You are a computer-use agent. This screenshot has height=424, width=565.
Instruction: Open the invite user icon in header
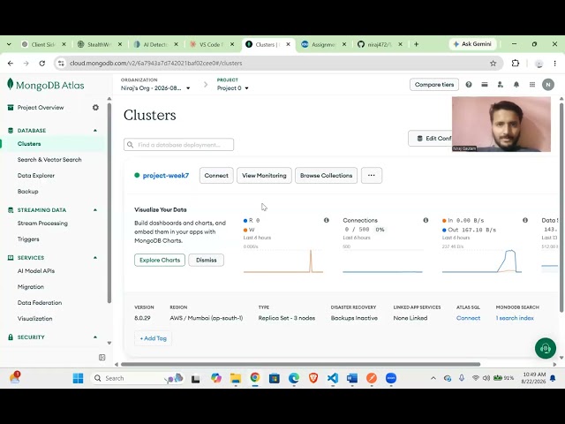501,85
